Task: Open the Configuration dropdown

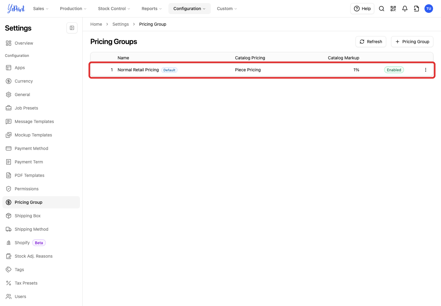Action: [x=190, y=9]
